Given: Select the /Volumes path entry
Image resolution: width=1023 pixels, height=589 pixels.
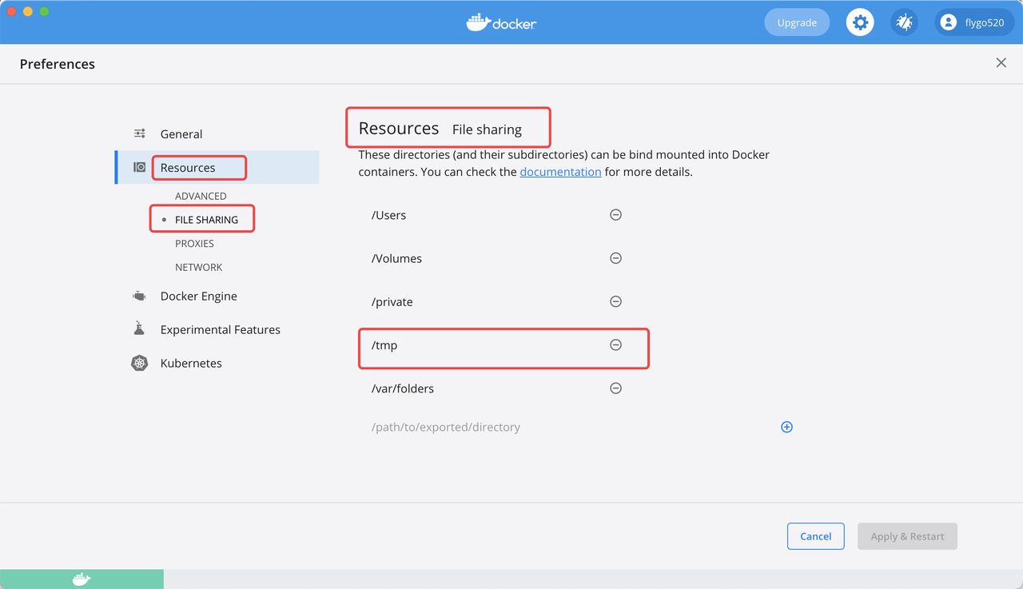Looking at the screenshot, I should (x=396, y=258).
